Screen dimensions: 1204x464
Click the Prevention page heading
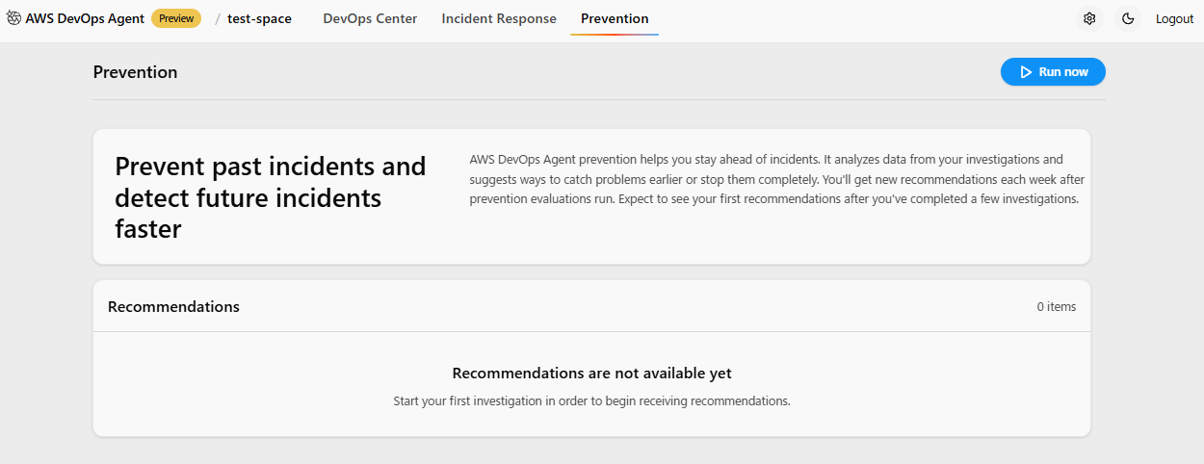[x=135, y=72]
